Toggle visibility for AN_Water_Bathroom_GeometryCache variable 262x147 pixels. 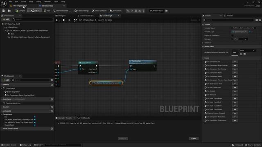(34, 120)
